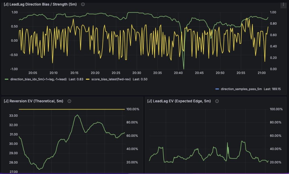This screenshot has width=289, height=174.
Task: Toggle direction_bias_idx_5m series via legend label
Action: coord(38,79)
